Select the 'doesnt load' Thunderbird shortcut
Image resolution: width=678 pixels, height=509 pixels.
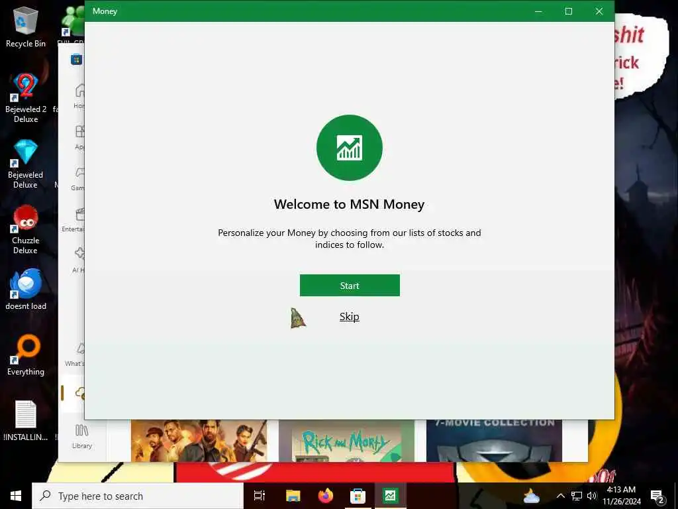tap(26, 289)
